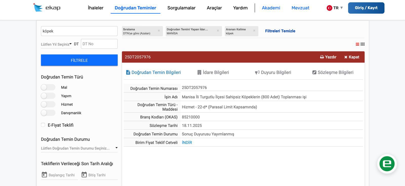Go to the Sorgulamalar menu
This screenshot has height=186, width=405.
click(181, 8)
